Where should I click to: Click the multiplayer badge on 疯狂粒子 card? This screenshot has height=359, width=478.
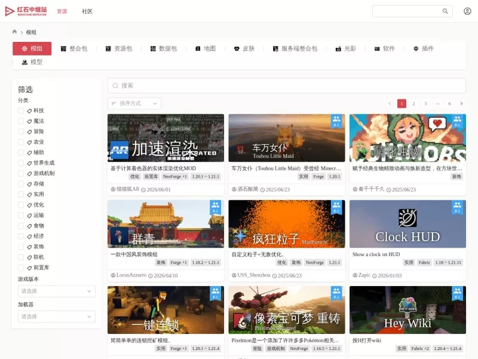pyautogui.click(x=336, y=207)
